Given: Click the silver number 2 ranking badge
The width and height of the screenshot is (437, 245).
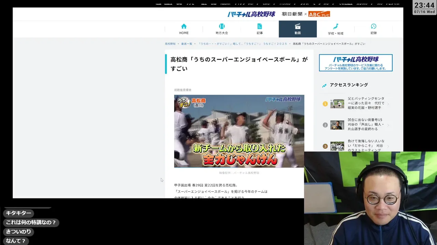Looking at the screenshot, I should click(325, 125).
